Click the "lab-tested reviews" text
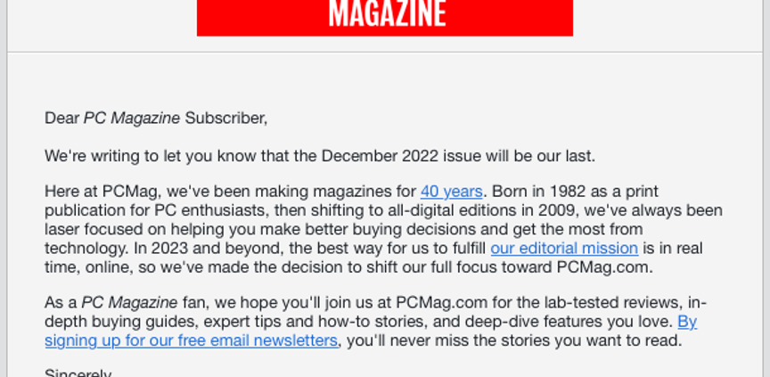770x377 pixels. coord(621,302)
